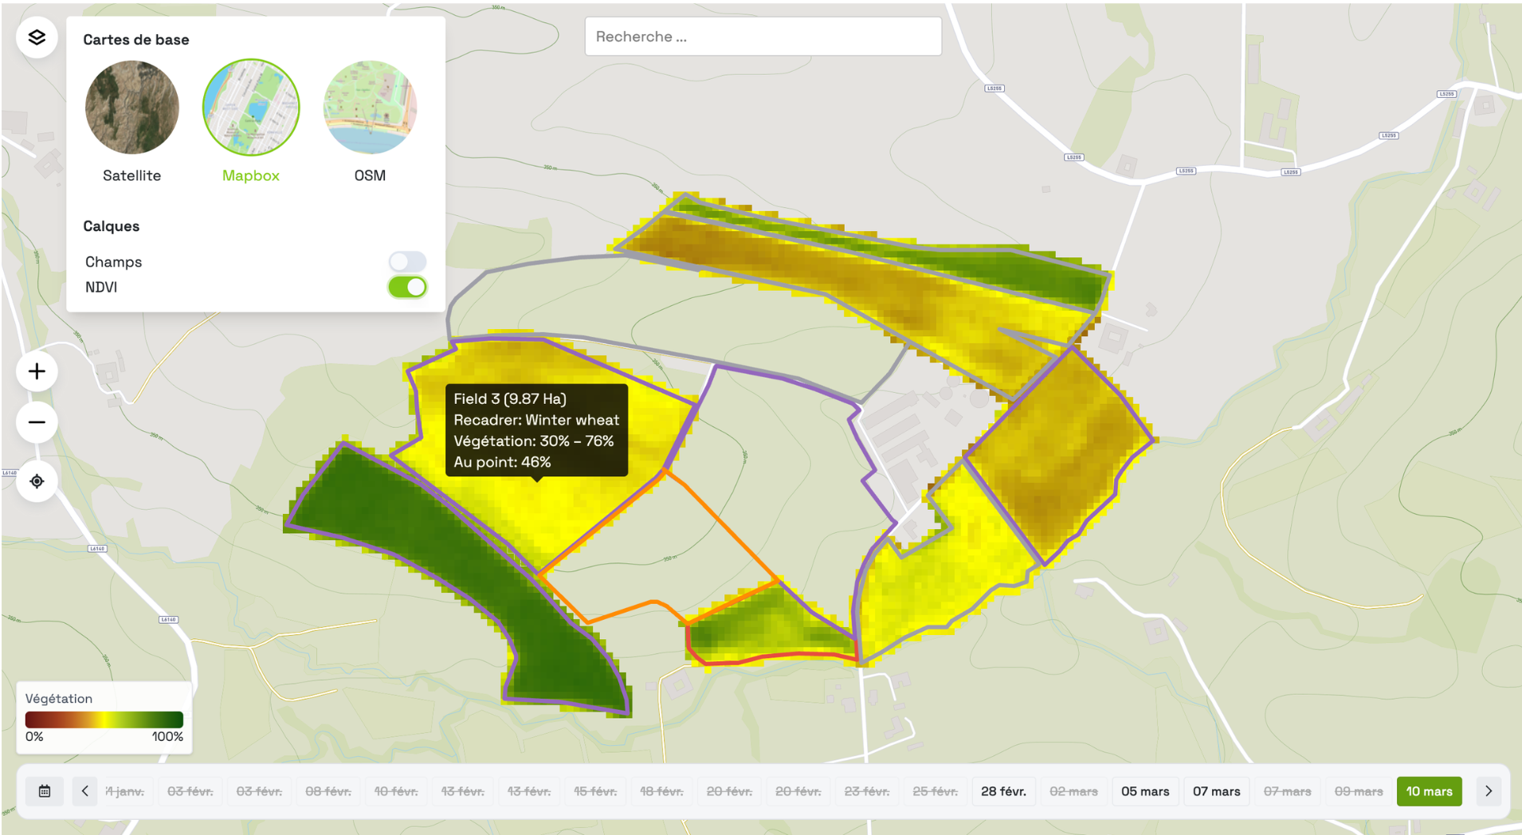The image size is (1522, 835).
Task: Zoom in with the plus button
Action: 37,371
